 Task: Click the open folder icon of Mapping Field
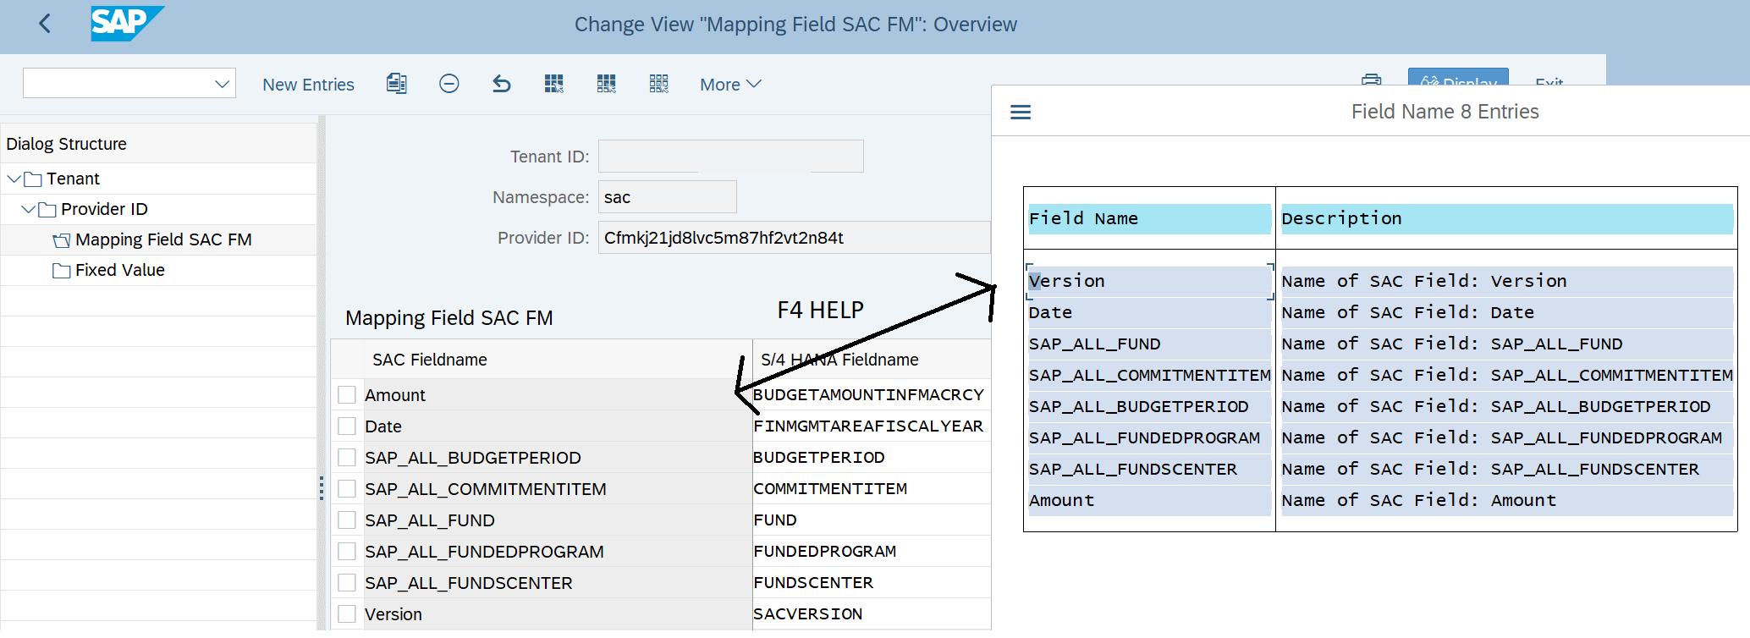pyautogui.click(x=62, y=240)
